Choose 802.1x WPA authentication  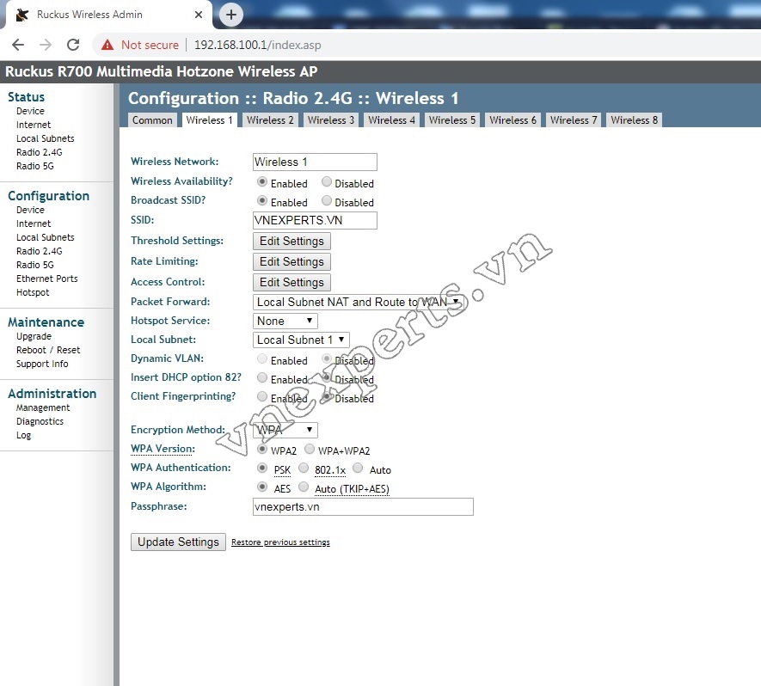click(x=304, y=469)
